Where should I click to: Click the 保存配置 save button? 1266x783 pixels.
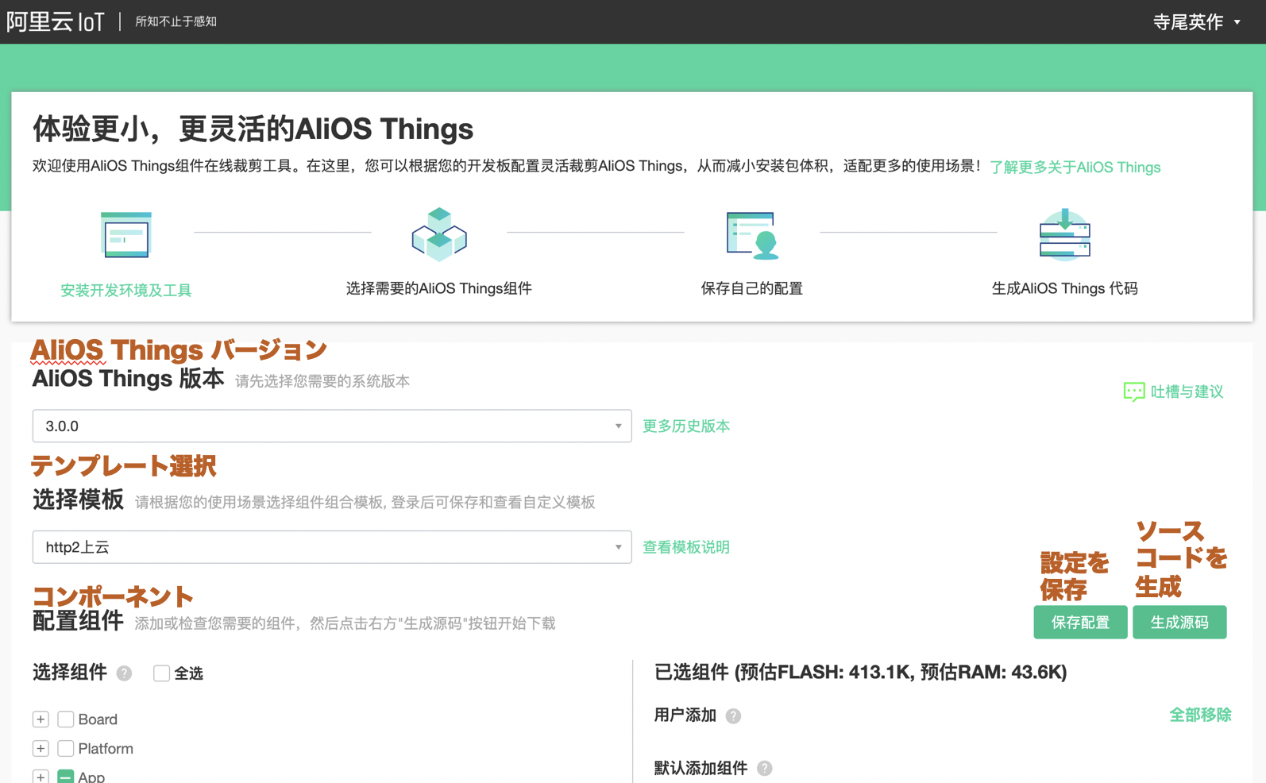(1080, 622)
